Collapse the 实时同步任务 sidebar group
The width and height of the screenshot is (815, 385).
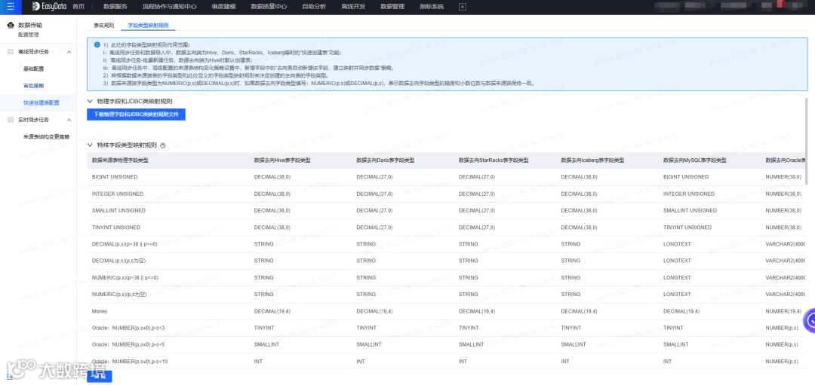(69, 120)
